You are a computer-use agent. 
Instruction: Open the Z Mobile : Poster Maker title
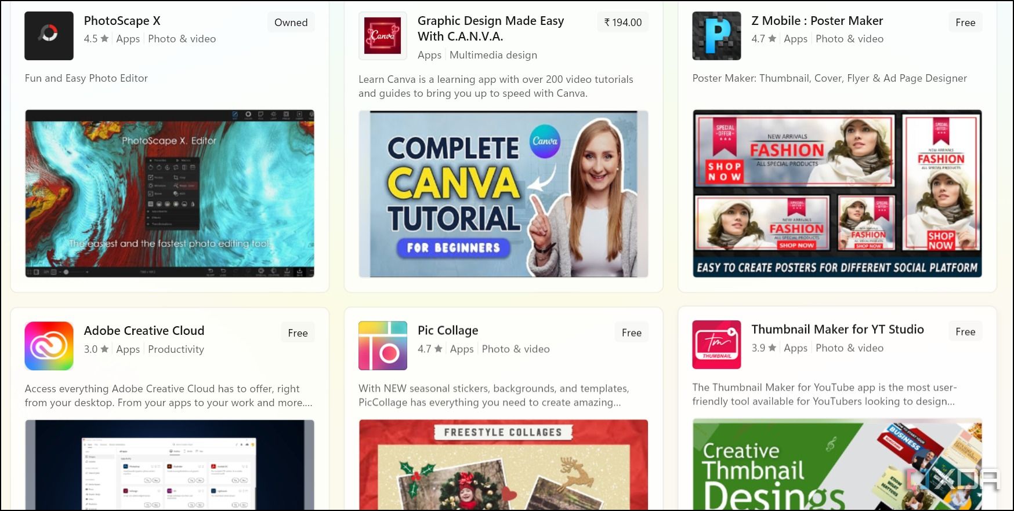pos(817,21)
